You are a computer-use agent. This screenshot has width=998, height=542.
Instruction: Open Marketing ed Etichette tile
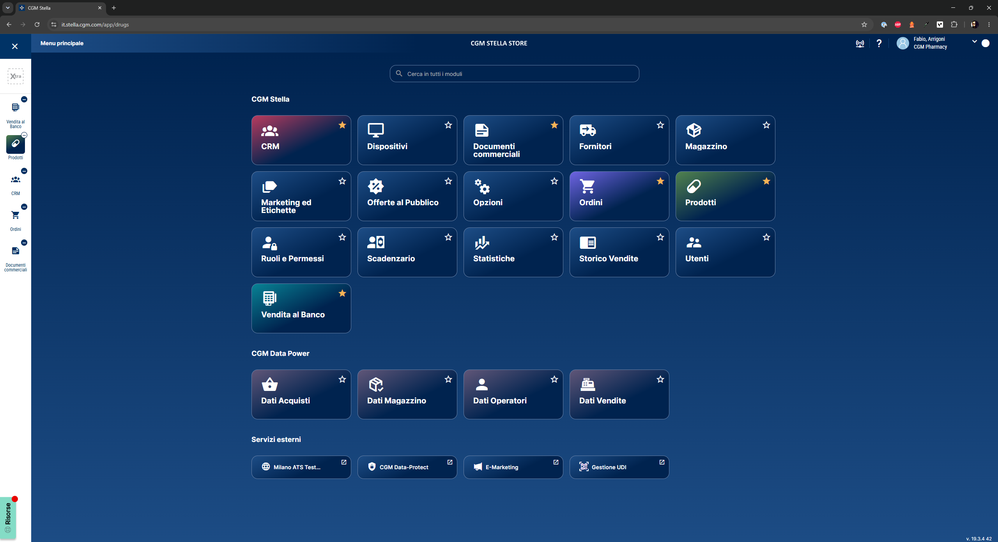click(301, 196)
